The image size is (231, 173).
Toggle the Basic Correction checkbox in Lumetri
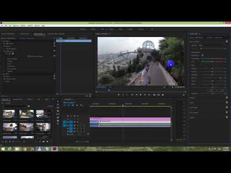tap(227, 41)
